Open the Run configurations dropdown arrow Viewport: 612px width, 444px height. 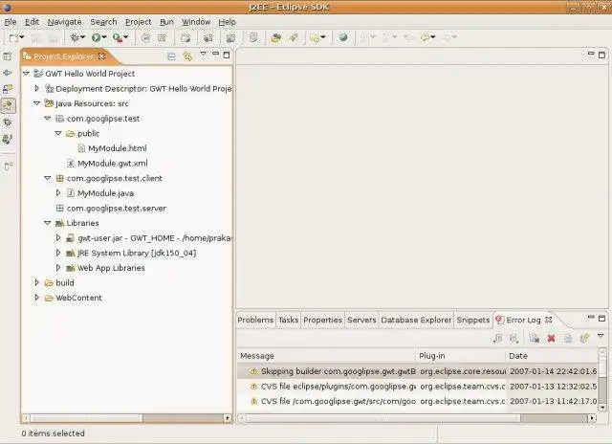[x=104, y=37]
